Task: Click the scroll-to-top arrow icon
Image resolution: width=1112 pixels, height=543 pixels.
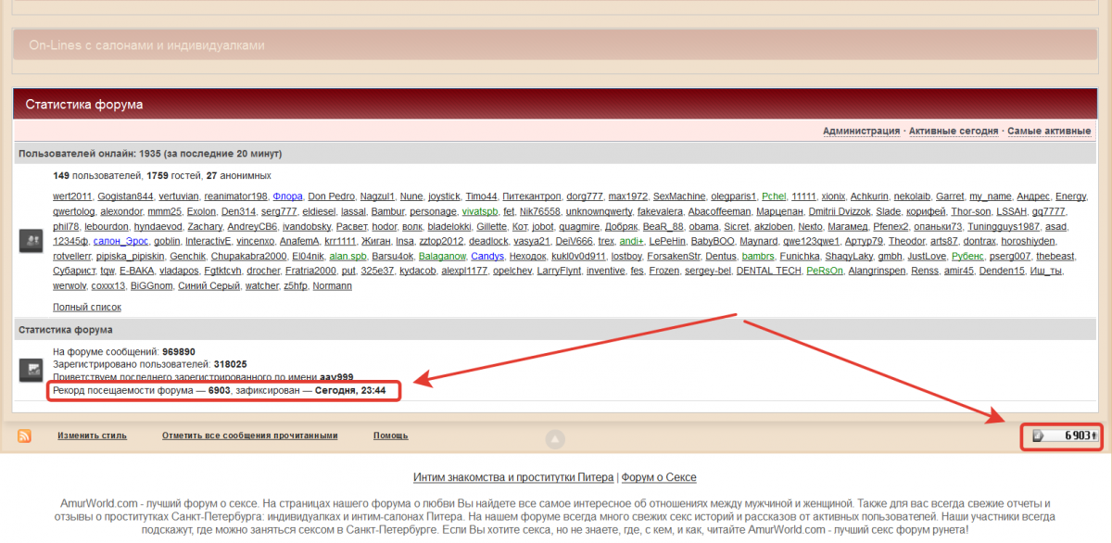Action: point(554,439)
